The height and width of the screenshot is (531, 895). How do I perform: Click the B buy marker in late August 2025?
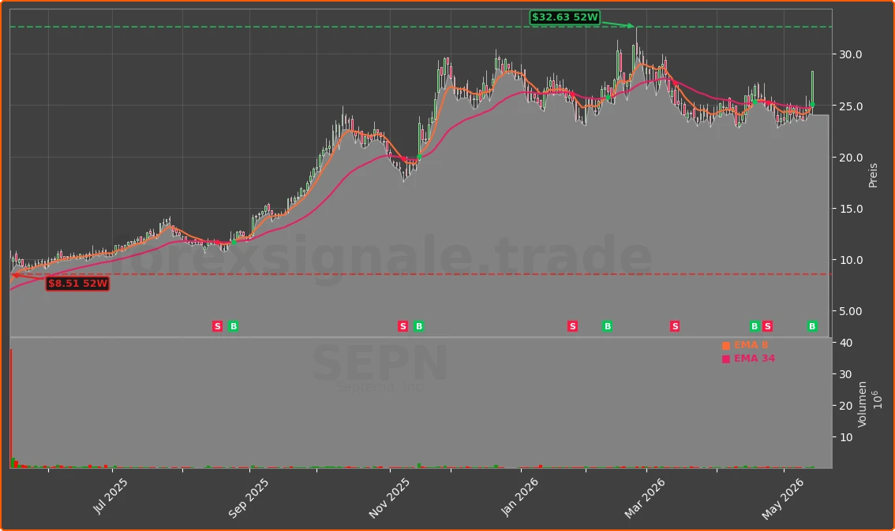pos(233,326)
